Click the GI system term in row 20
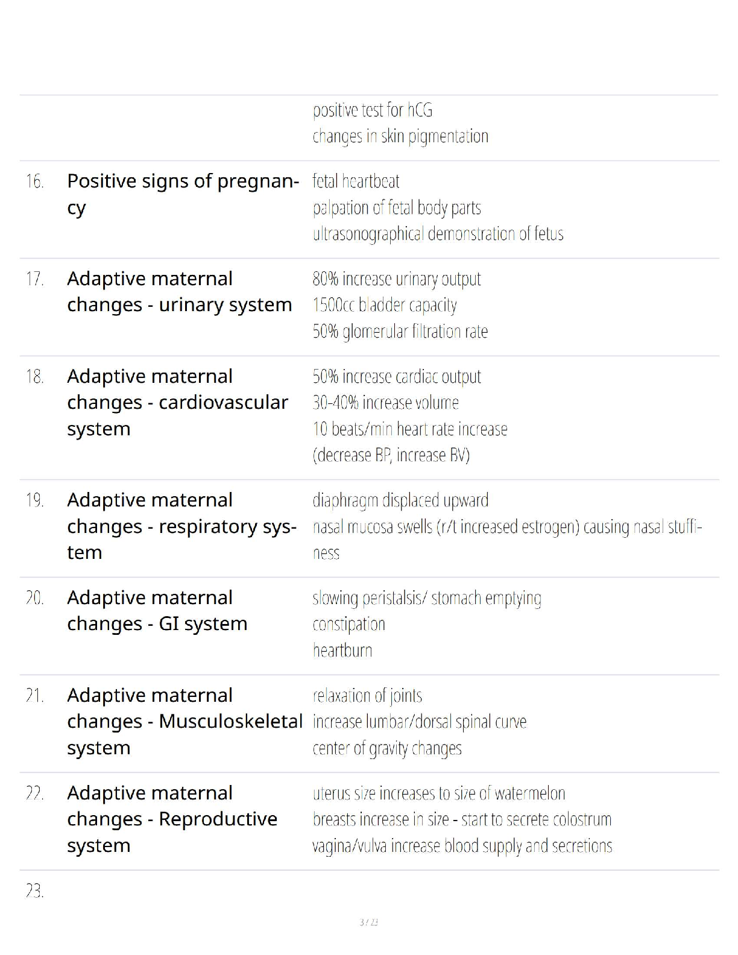The width and height of the screenshot is (738, 955). pyautogui.click(x=157, y=610)
